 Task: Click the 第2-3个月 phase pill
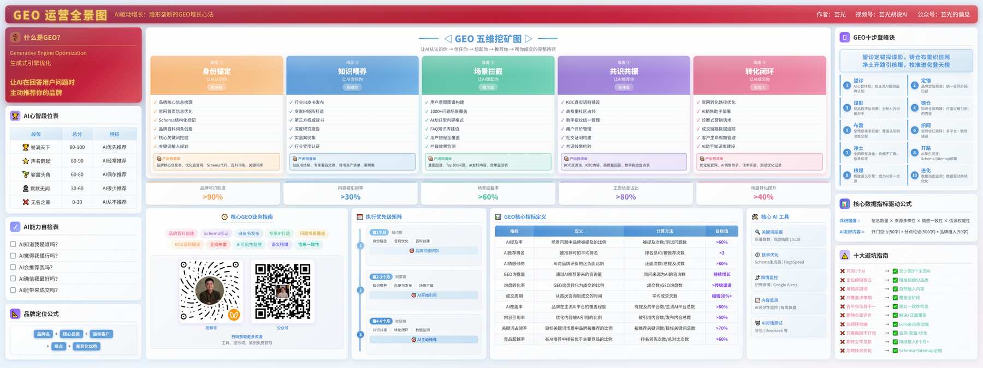[x=381, y=277]
